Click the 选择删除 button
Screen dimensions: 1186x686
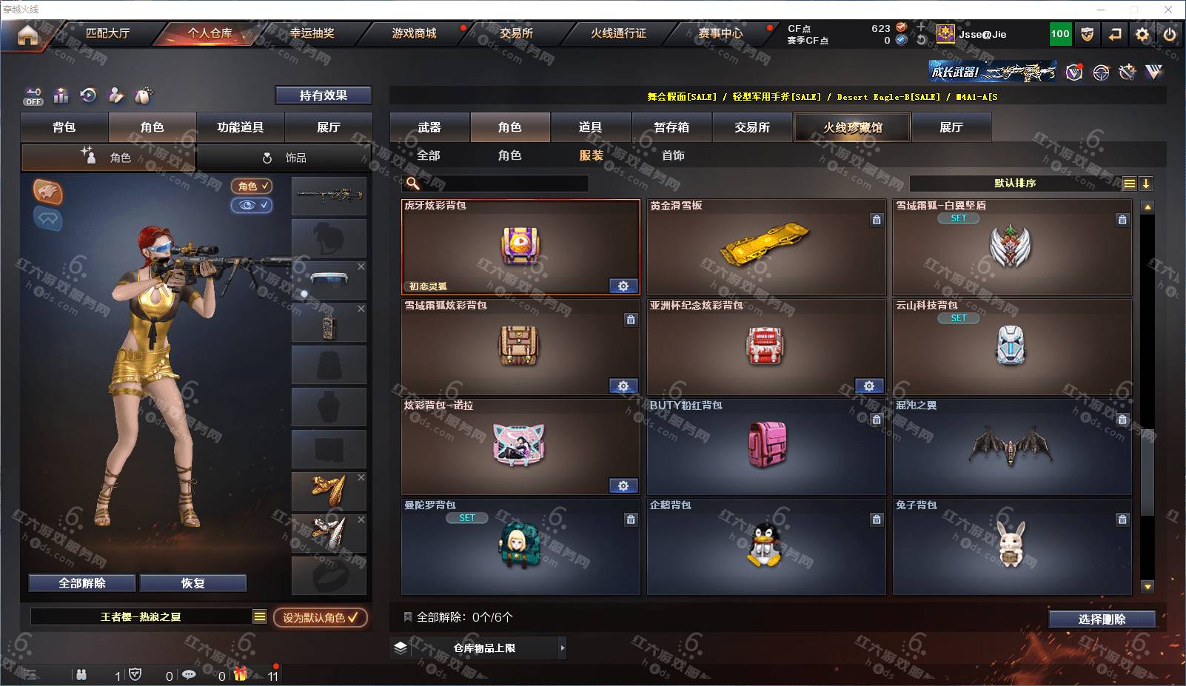pos(1102,619)
